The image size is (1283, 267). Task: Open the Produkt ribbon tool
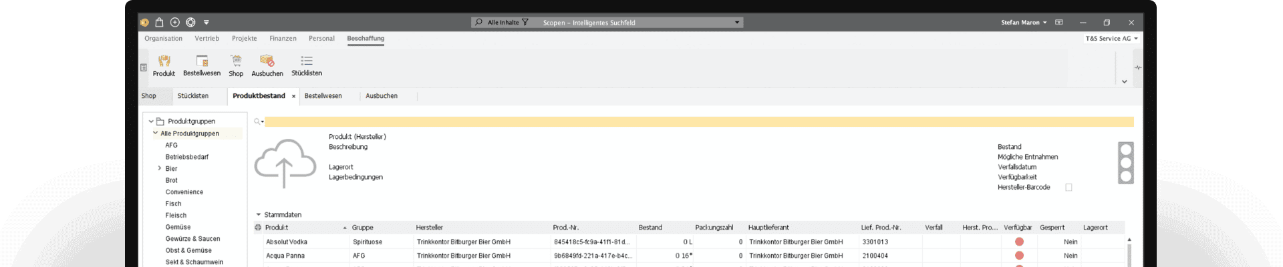(x=164, y=65)
